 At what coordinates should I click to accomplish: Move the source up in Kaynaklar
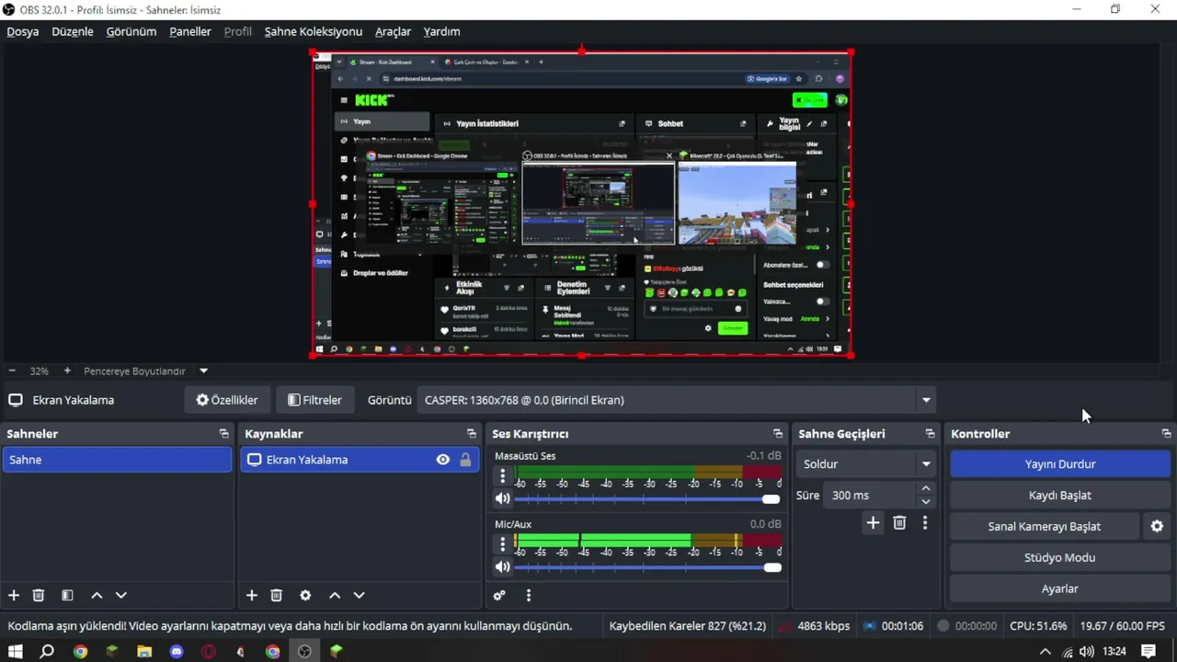[335, 596]
